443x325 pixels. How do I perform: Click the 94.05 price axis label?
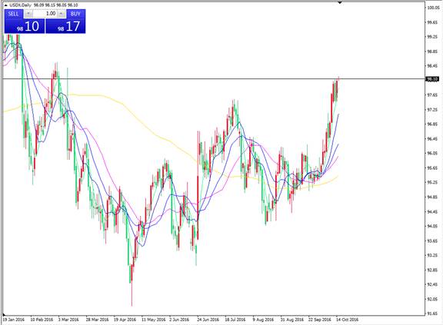coord(433,226)
